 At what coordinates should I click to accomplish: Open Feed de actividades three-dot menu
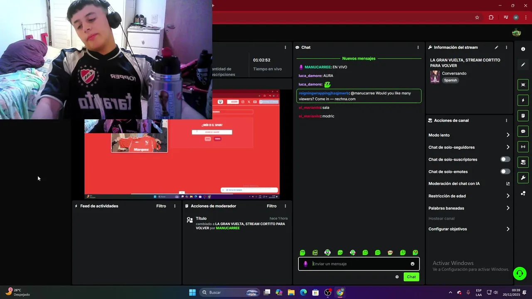(x=175, y=206)
